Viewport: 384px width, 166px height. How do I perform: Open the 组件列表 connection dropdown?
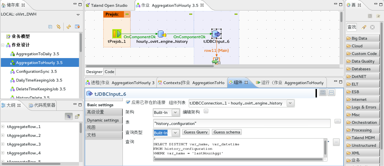point(290,103)
